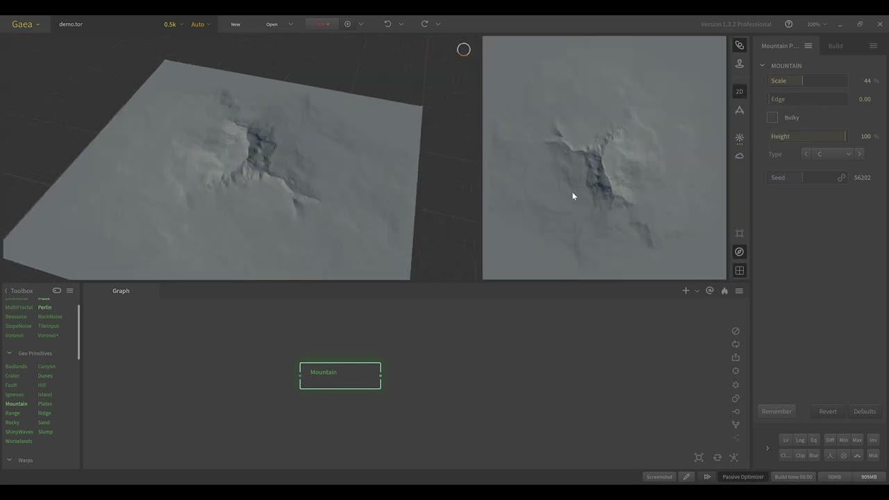
Task: Click the plus icon in Graph header
Action: (686, 291)
